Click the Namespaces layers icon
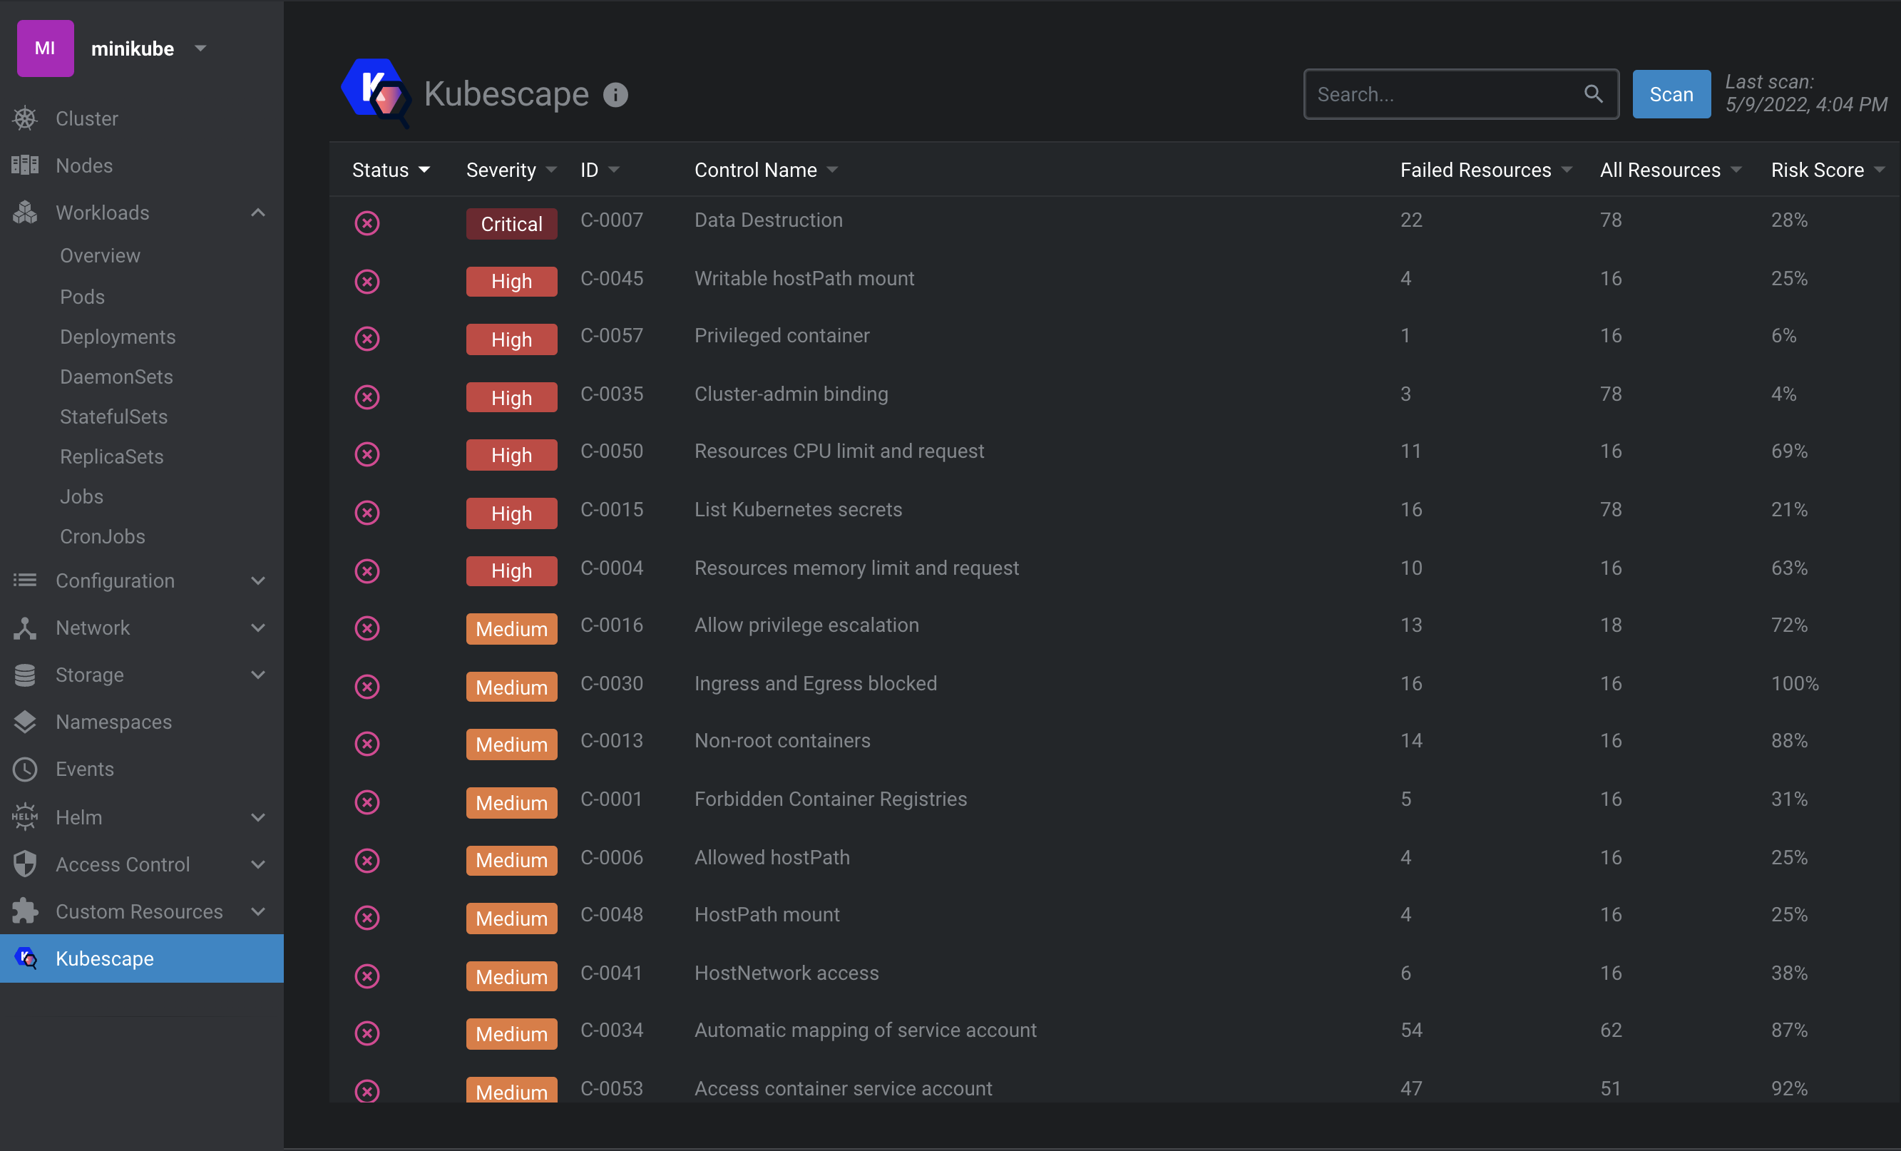The image size is (1901, 1151). [x=25, y=721]
